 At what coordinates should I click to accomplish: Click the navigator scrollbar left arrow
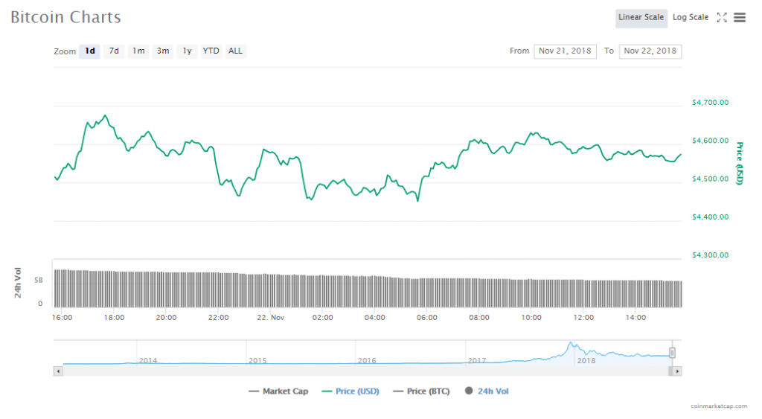[57, 371]
